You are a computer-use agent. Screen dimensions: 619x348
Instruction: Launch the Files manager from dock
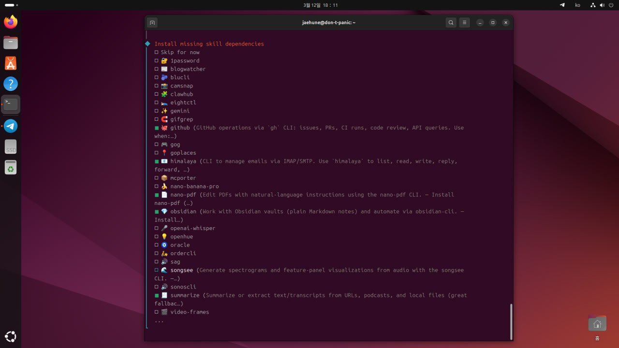coord(11,43)
